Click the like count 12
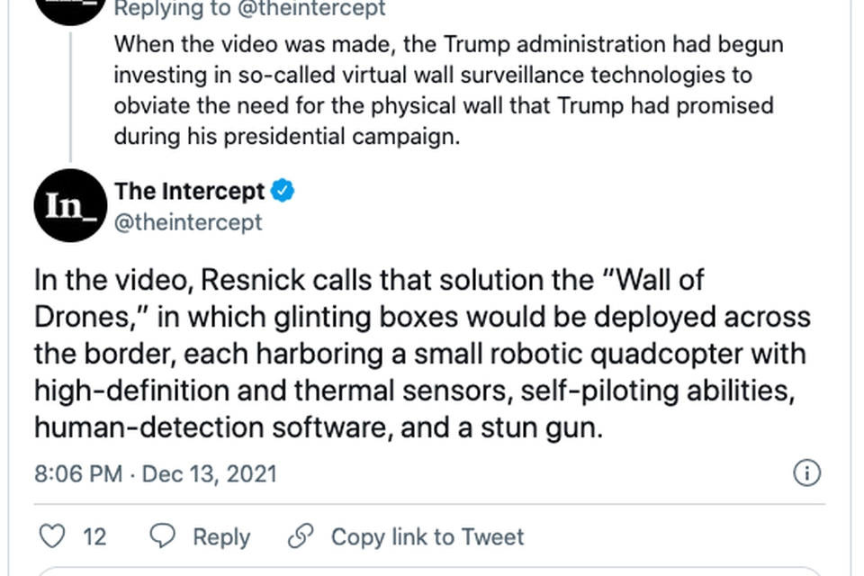The height and width of the screenshot is (576, 864). point(94,536)
